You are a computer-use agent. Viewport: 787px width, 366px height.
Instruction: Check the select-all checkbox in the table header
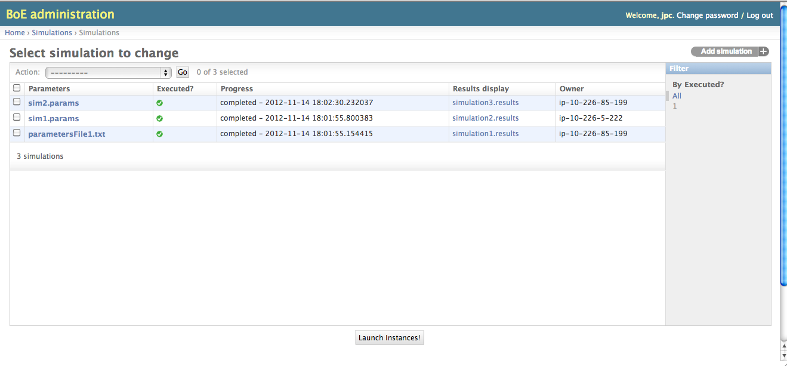16,87
